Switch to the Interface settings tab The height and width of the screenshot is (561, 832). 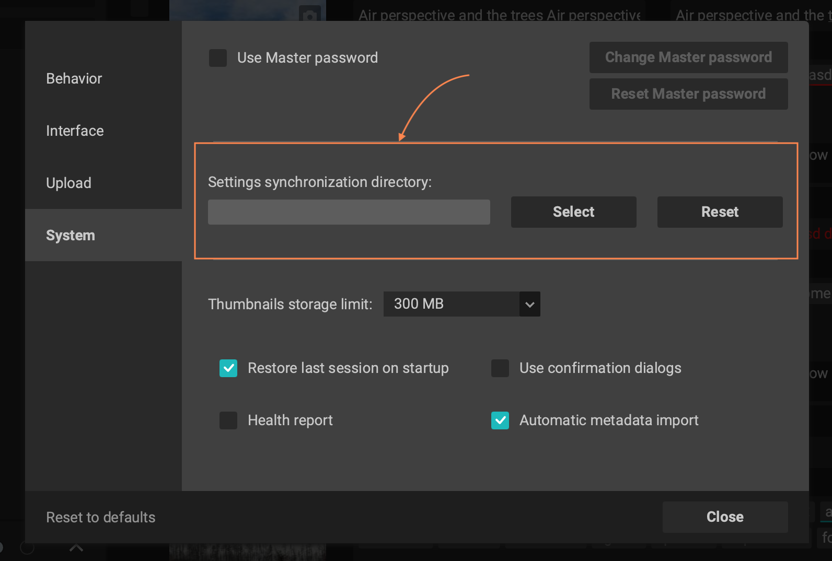(103, 131)
